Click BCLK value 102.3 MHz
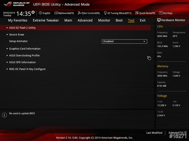 tap(163, 46)
